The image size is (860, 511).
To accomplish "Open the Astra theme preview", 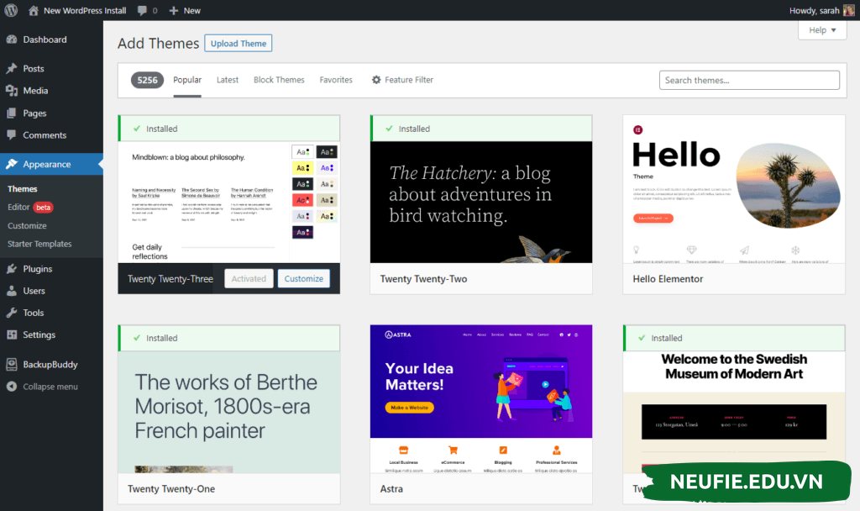I will point(481,399).
